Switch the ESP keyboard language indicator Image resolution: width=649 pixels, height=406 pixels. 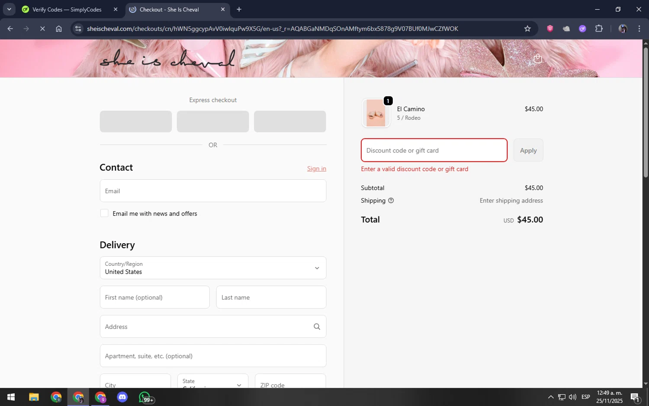click(585, 397)
